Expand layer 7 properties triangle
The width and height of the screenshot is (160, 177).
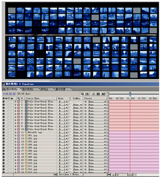coord(15,120)
